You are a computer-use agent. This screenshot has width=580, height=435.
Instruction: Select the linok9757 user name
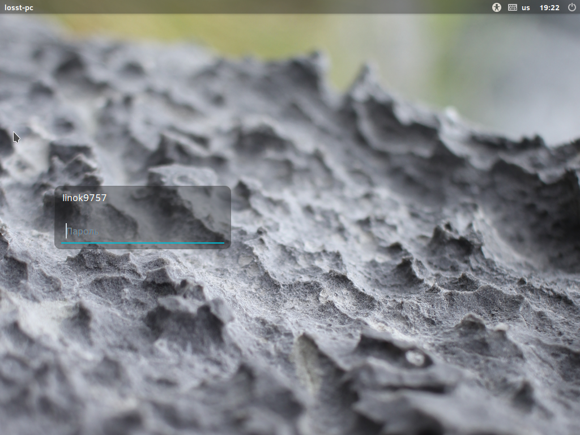(x=84, y=198)
